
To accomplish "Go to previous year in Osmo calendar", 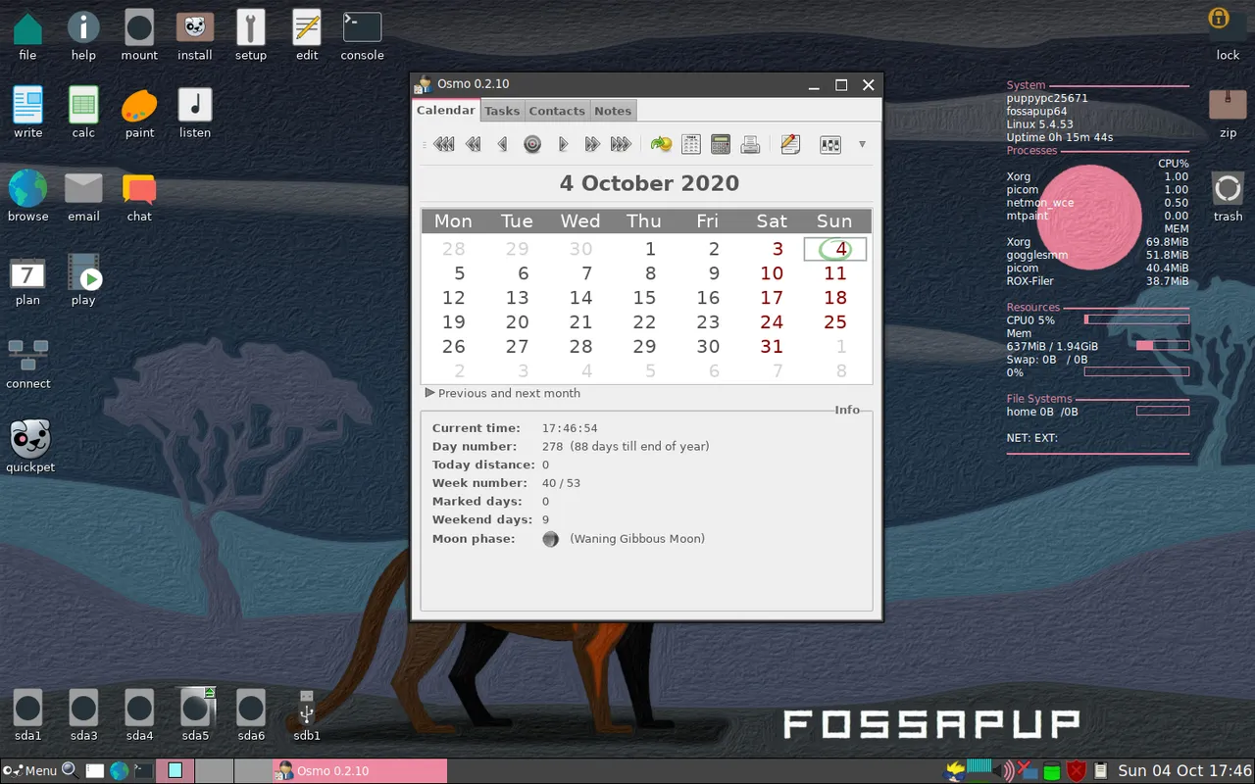I will click(444, 144).
